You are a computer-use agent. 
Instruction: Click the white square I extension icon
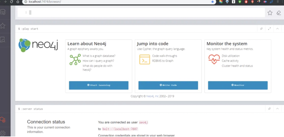(x=233, y=2)
